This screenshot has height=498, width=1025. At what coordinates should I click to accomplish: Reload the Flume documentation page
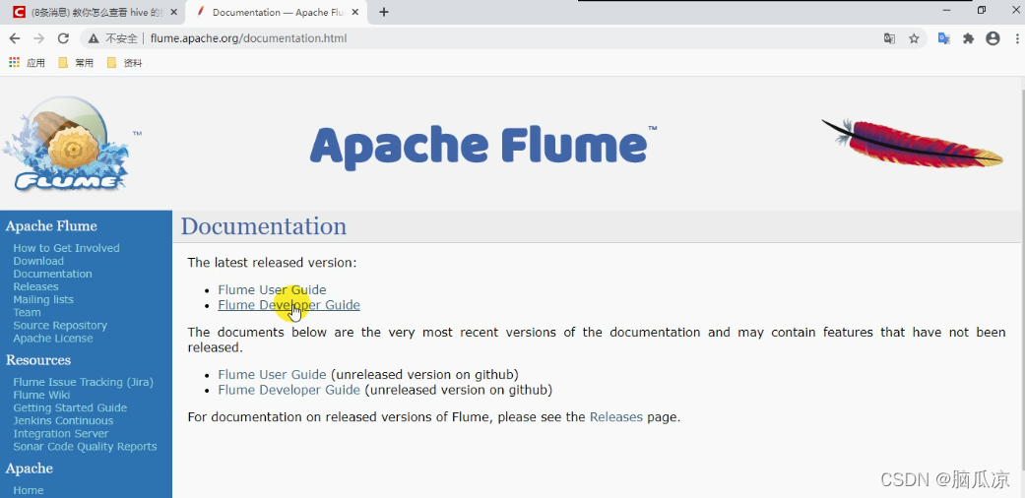63,38
